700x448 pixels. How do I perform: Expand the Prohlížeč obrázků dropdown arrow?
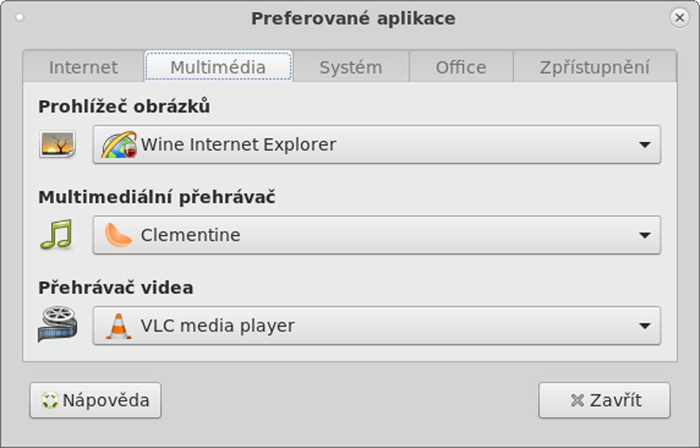644,145
